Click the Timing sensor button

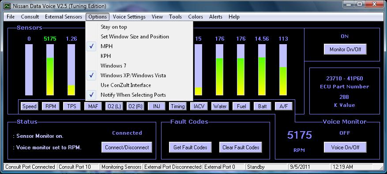(x=178, y=106)
